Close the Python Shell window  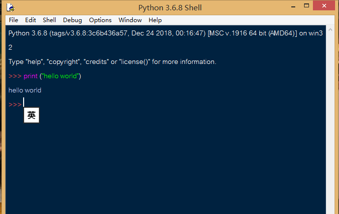[325, 6]
